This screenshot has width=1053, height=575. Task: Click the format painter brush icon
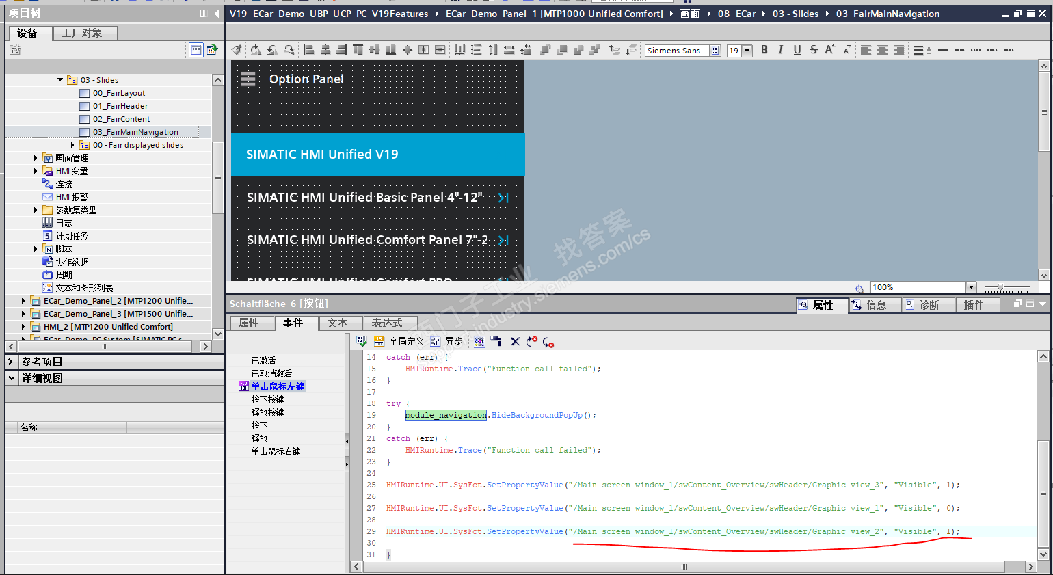click(237, 50)
